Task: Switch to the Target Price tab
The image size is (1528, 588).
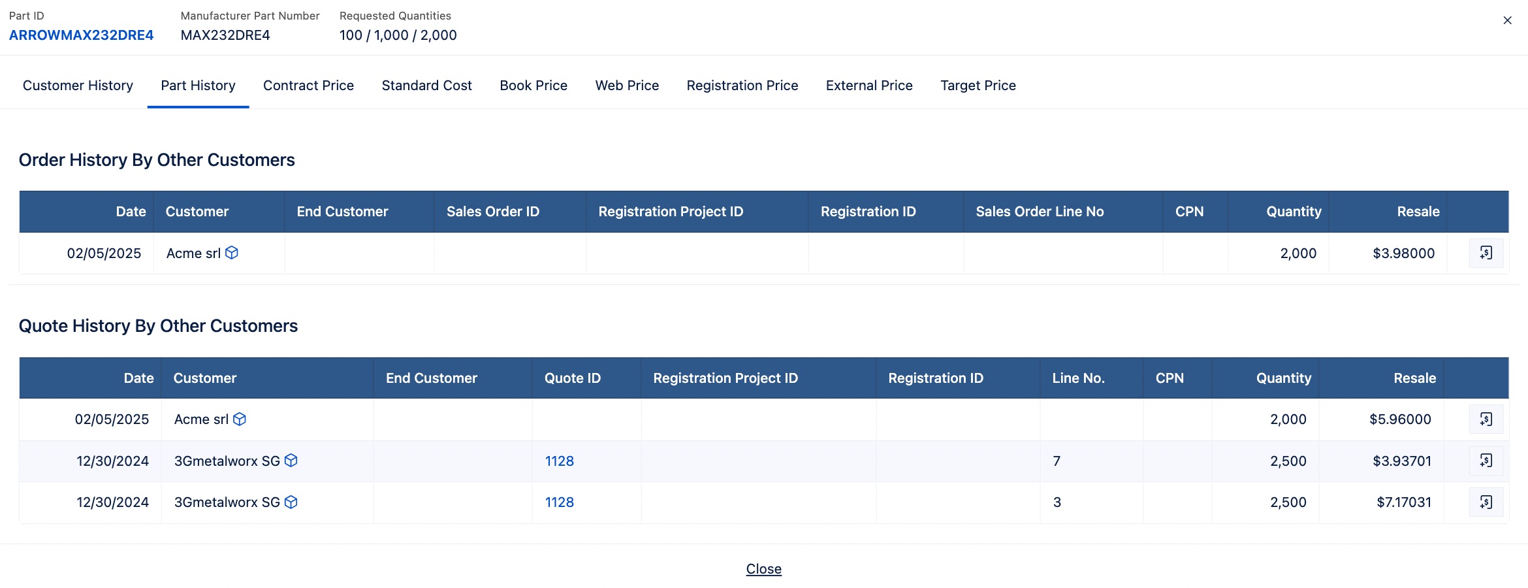Action: coord(978,86)
